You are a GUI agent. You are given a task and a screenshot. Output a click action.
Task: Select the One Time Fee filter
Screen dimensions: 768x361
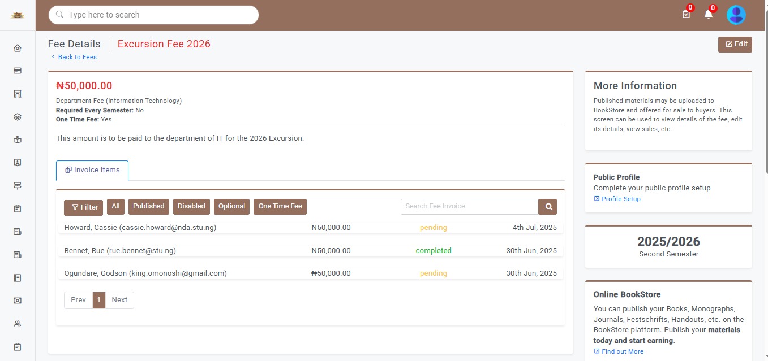point(280,206)
